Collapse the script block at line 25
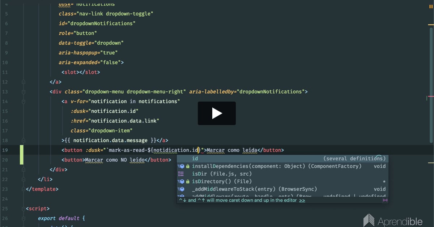 [24, 209]
